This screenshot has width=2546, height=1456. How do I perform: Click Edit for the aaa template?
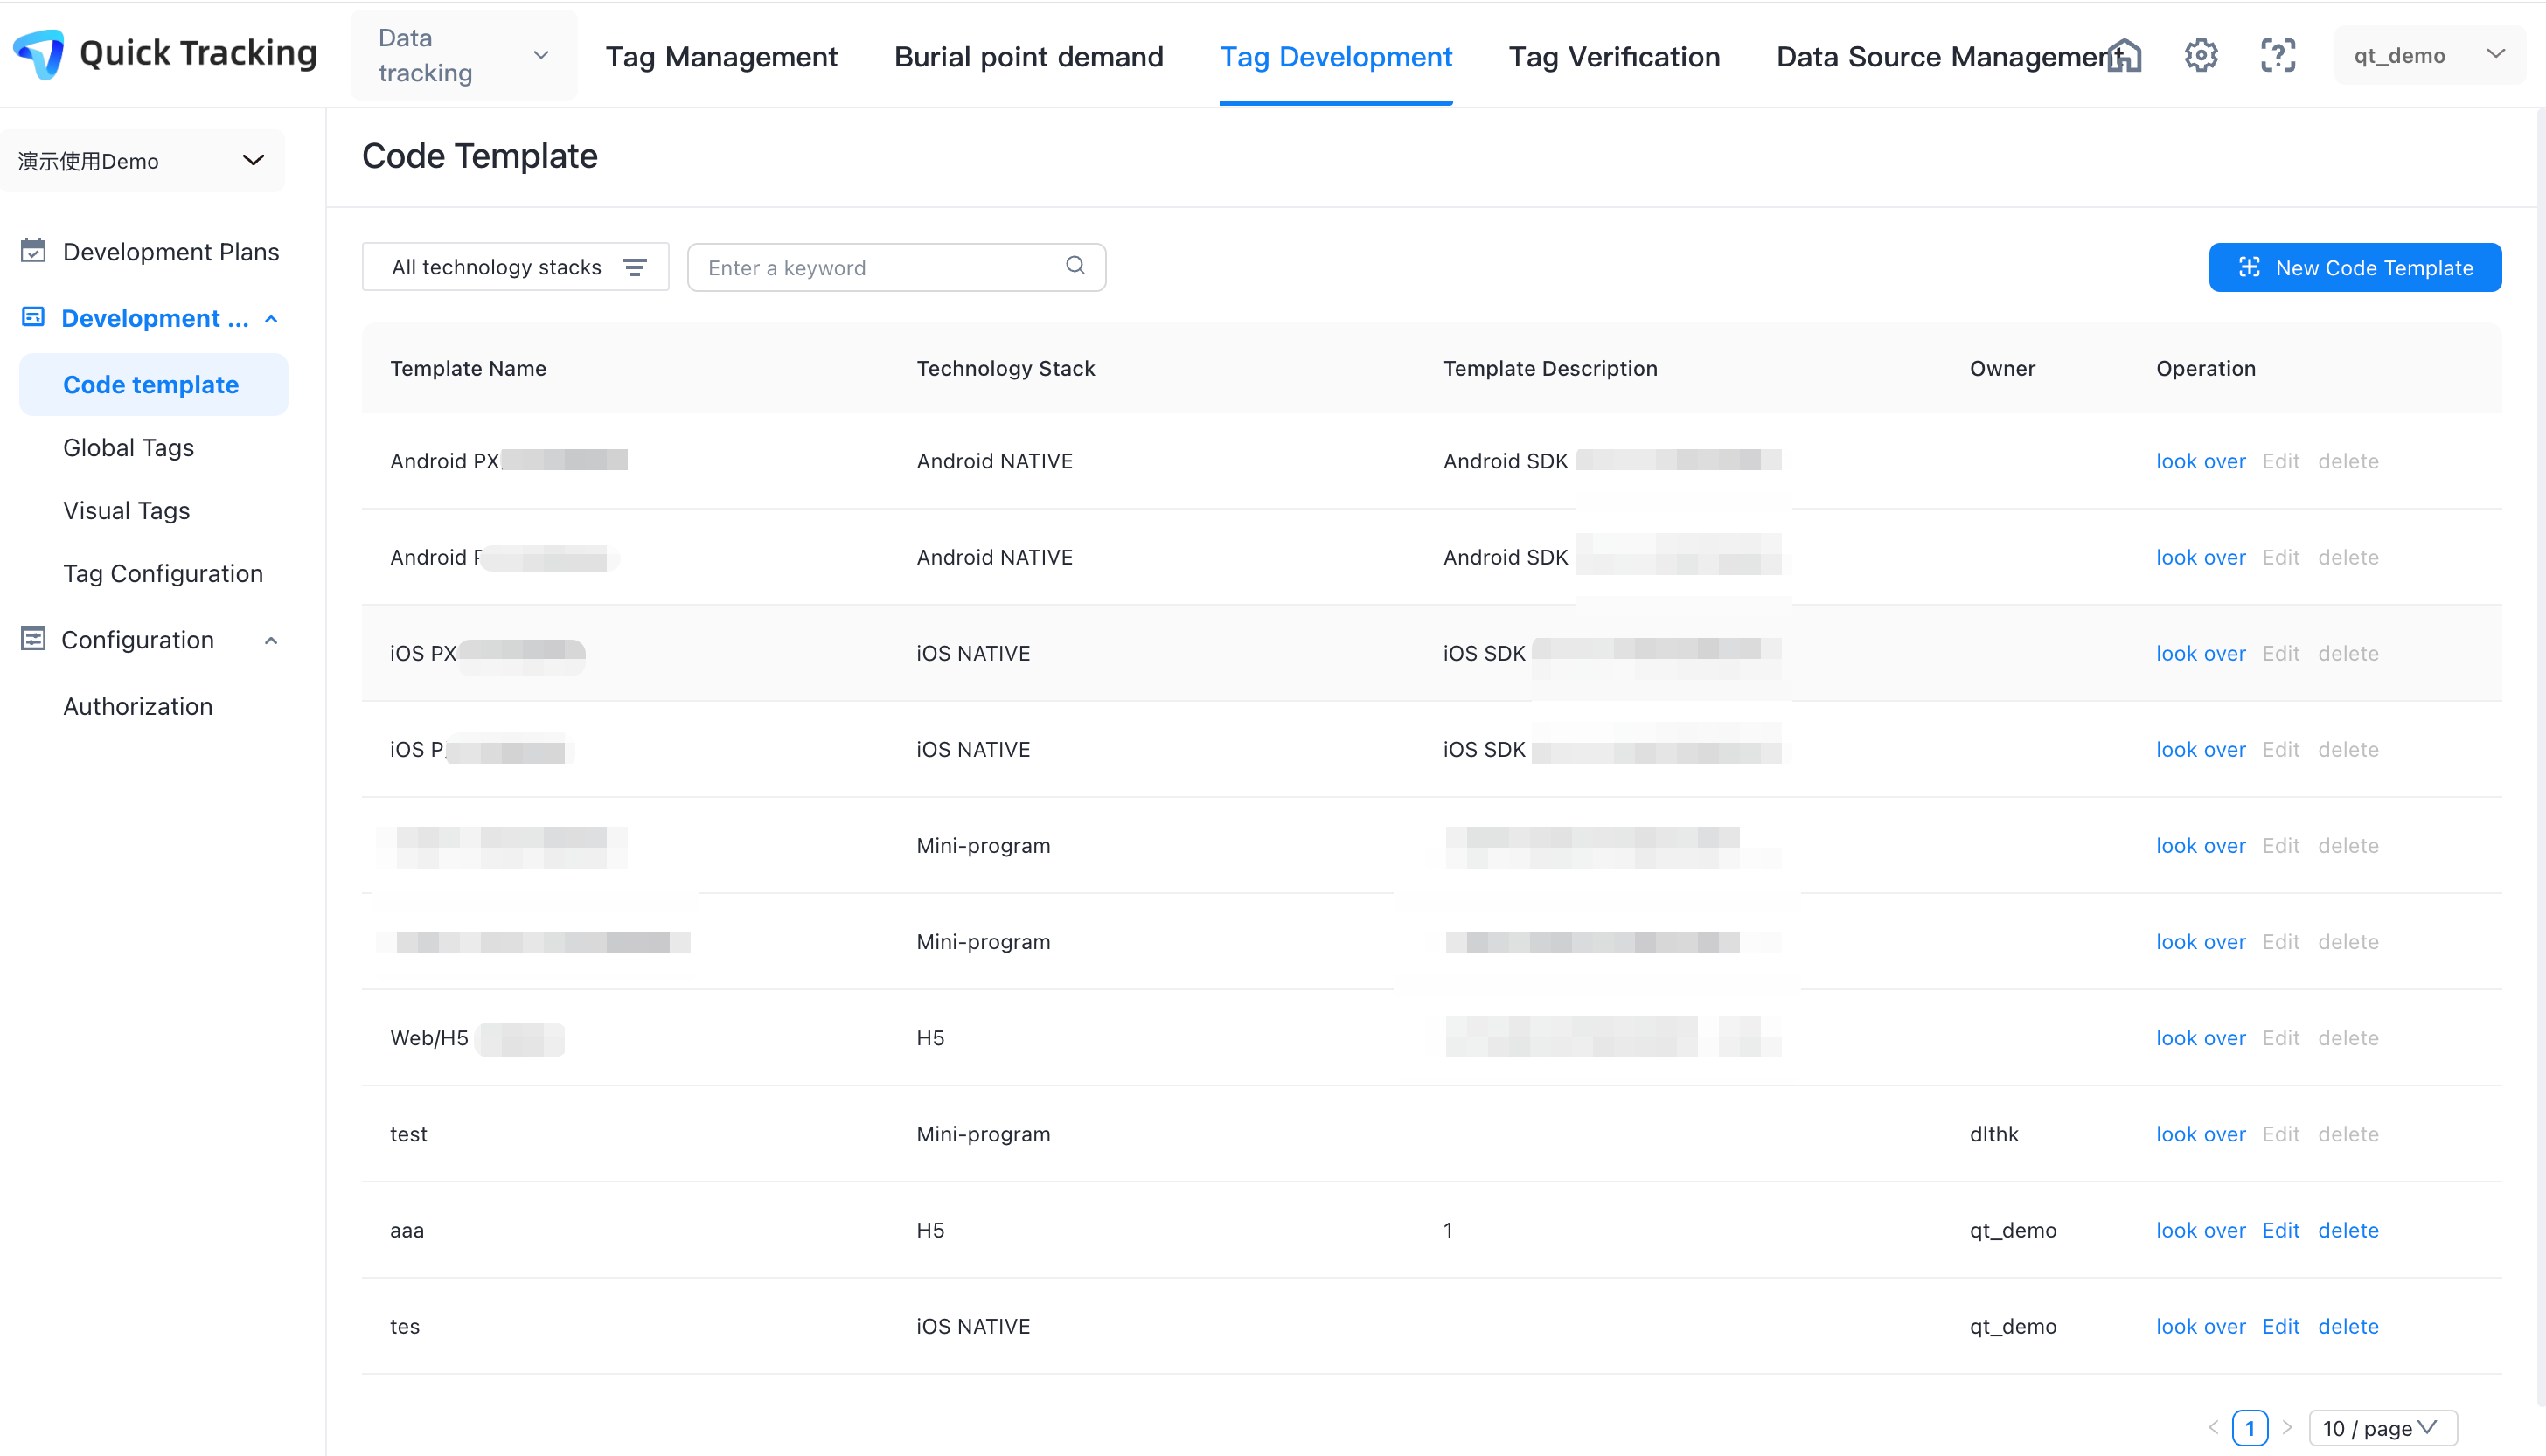tap(2281, 1230)
